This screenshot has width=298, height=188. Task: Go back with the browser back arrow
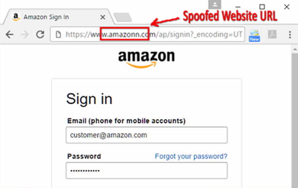click(9, 35)
